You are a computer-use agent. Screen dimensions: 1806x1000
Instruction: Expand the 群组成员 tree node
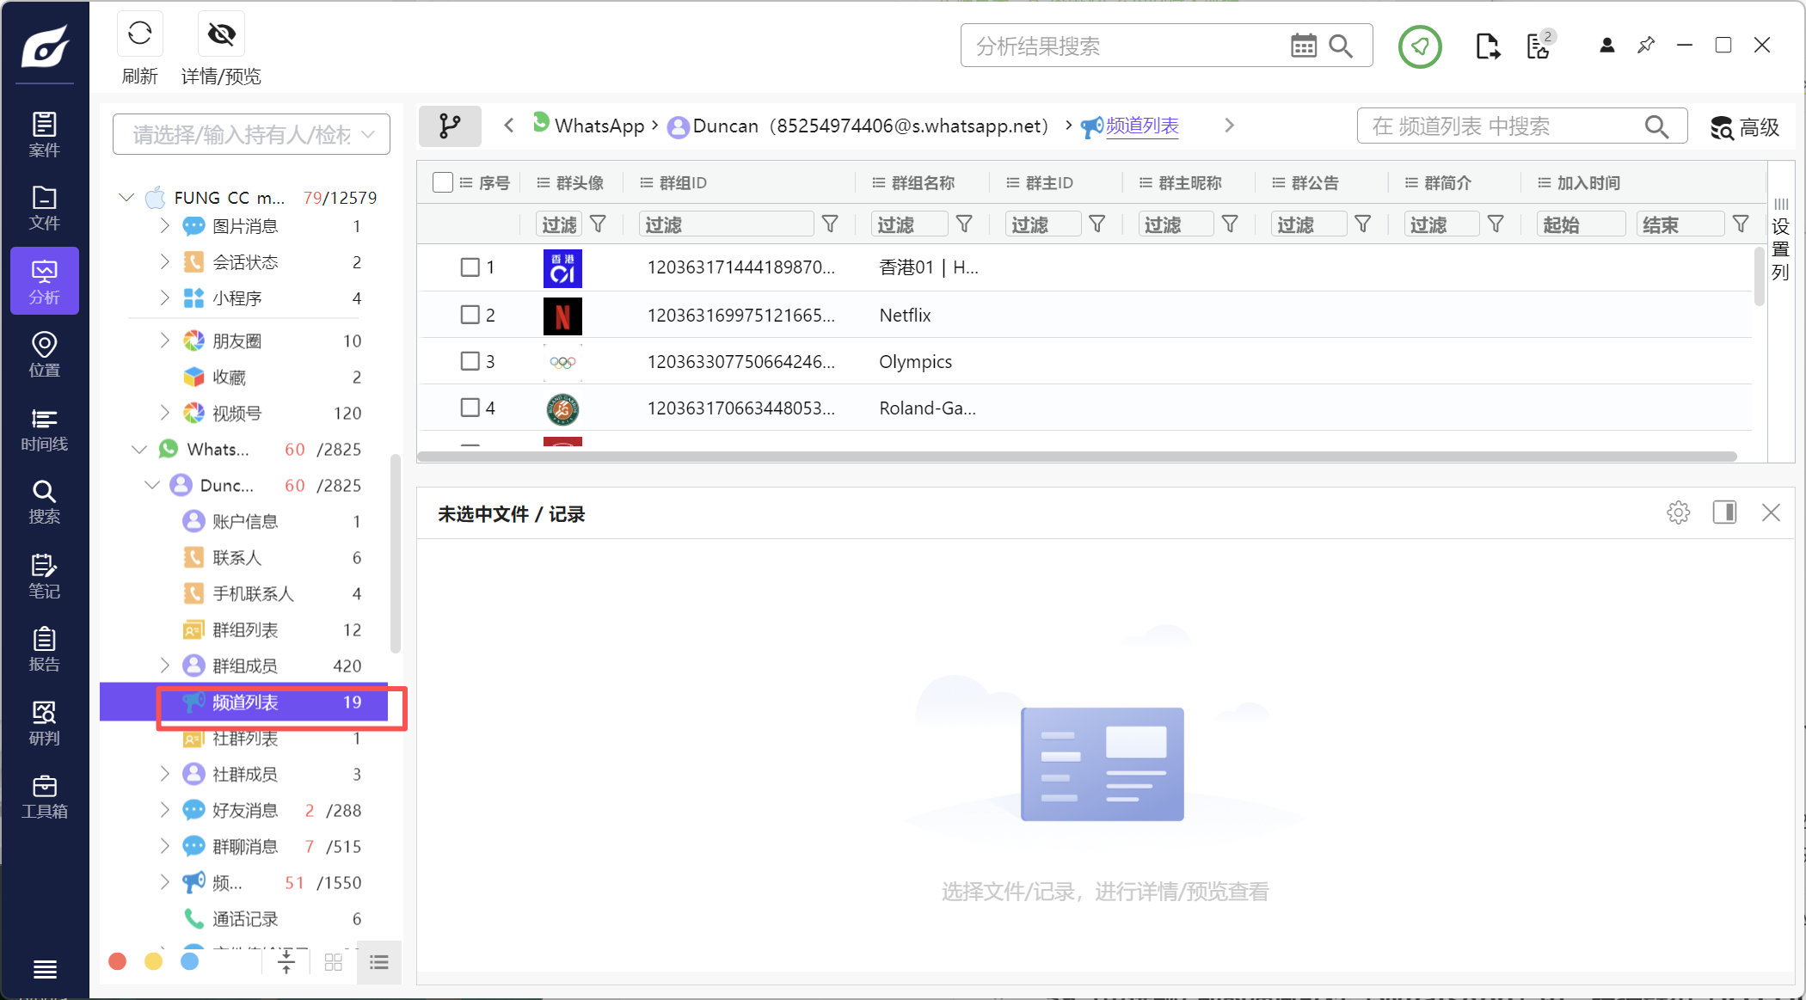(164, 666)
